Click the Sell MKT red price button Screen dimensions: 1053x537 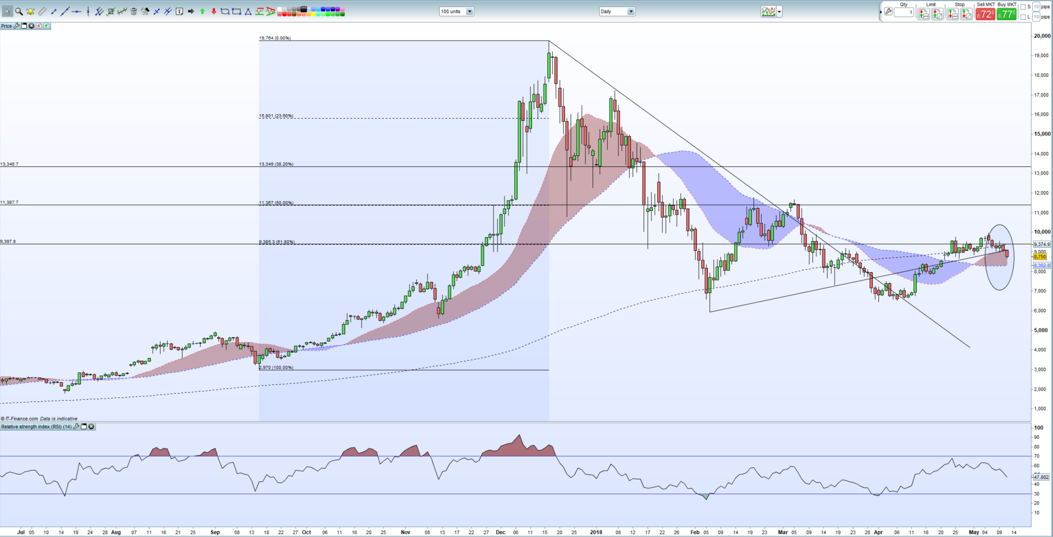coord(985,14)
